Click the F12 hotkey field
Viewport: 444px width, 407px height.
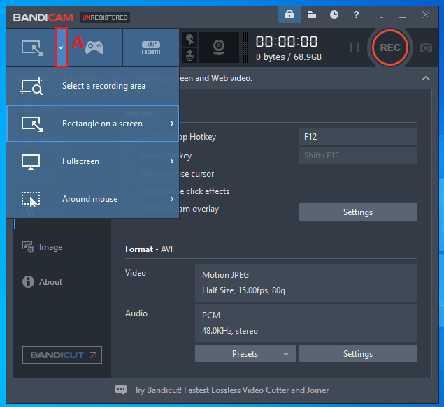click(357, 137)
